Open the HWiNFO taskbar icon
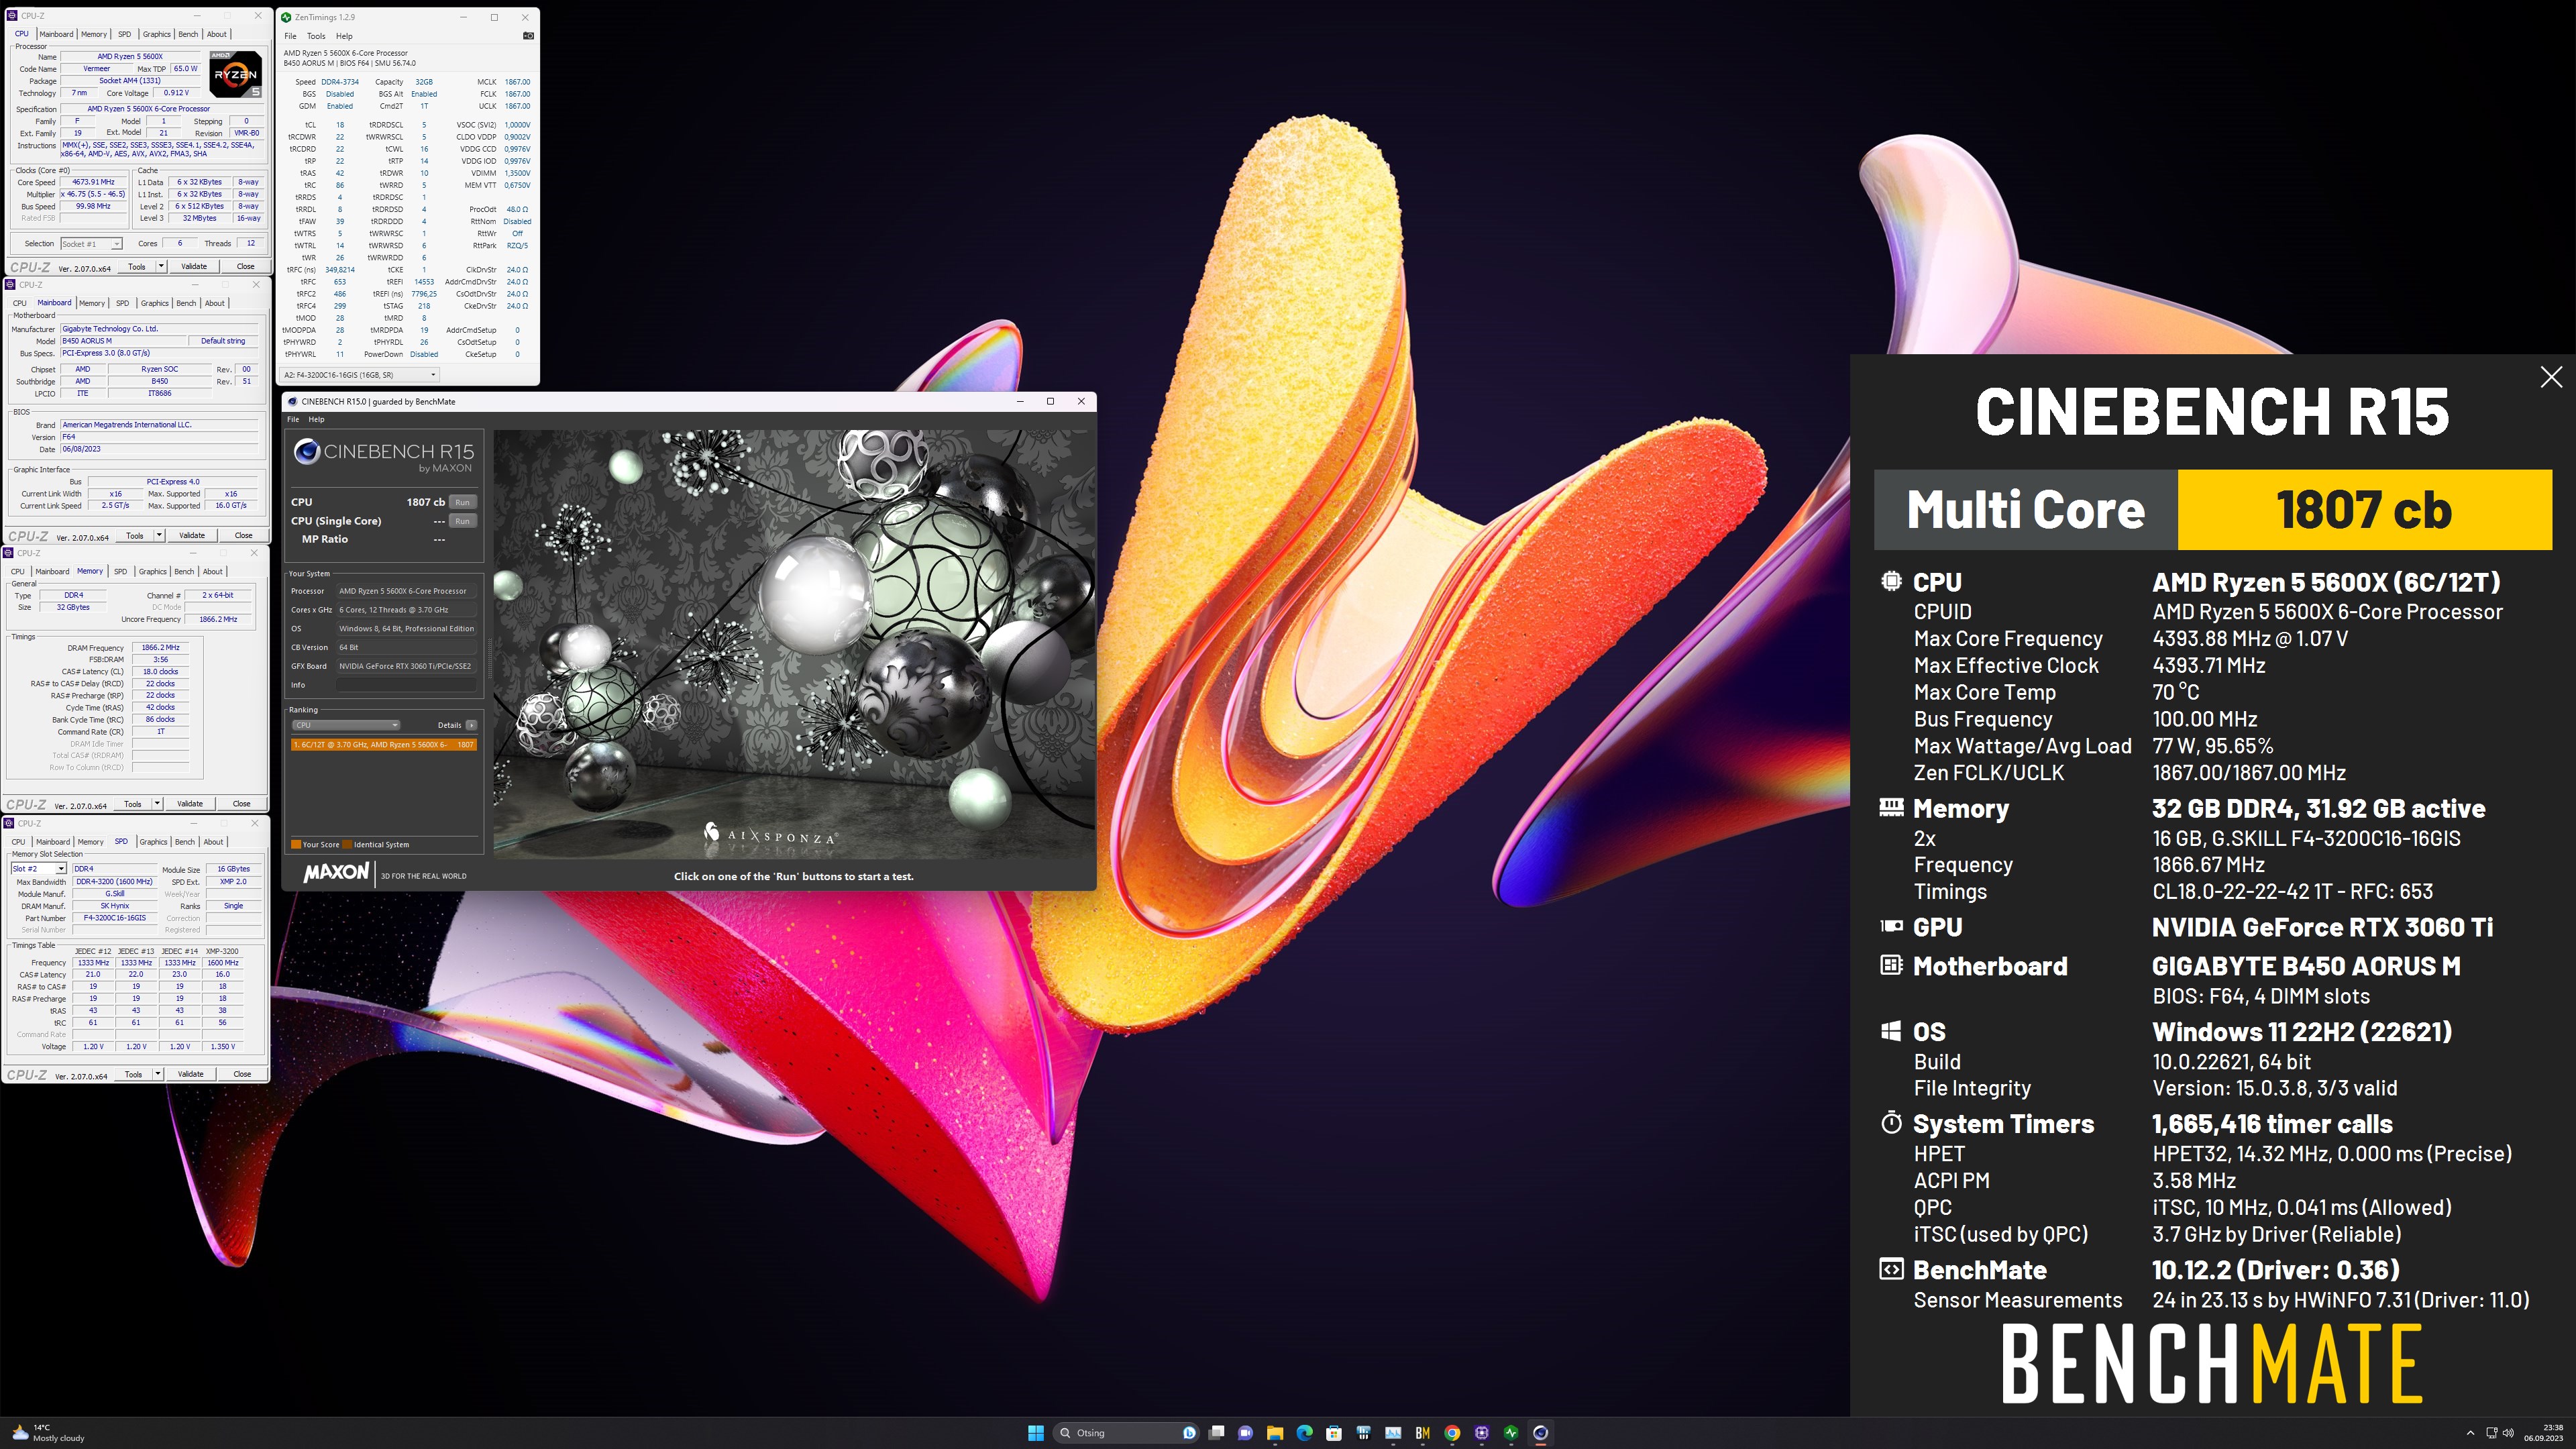This screenshot has width=2576, height=1449. point(1363,1432)
